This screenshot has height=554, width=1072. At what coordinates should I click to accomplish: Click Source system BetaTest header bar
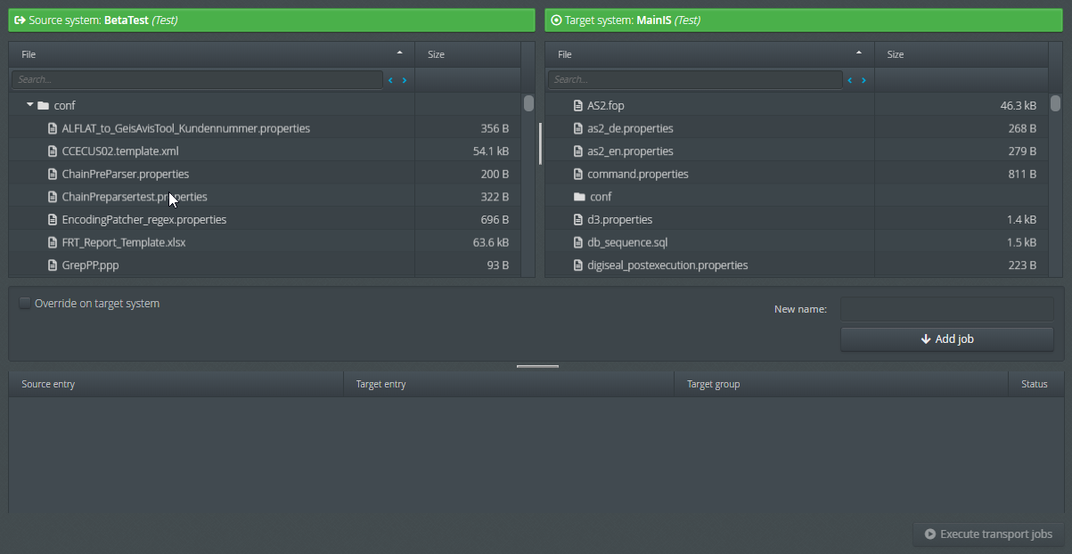[272, 20]
